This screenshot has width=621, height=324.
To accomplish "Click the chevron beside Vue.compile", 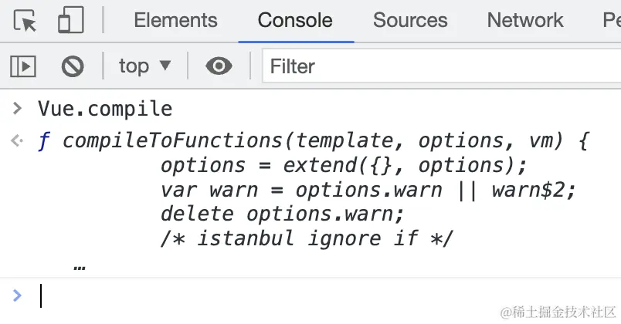I will [17, 109].
